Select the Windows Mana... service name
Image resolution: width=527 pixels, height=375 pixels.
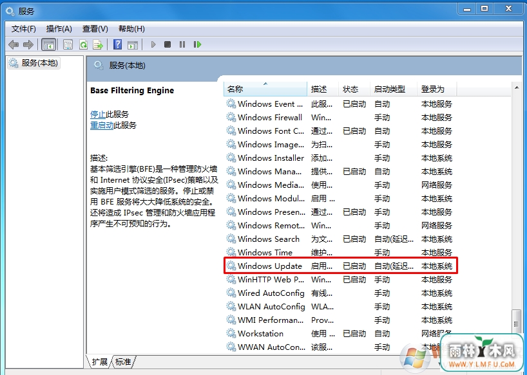click(x=269, y=171)
